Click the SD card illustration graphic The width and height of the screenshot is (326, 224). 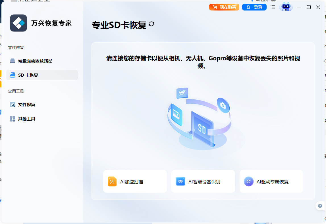pyautogui.click(x=202, y=129)
